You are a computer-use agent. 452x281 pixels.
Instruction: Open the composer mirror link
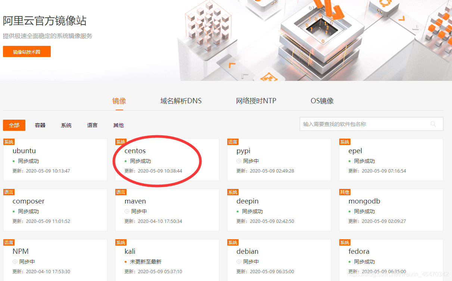tap(28, 201)
